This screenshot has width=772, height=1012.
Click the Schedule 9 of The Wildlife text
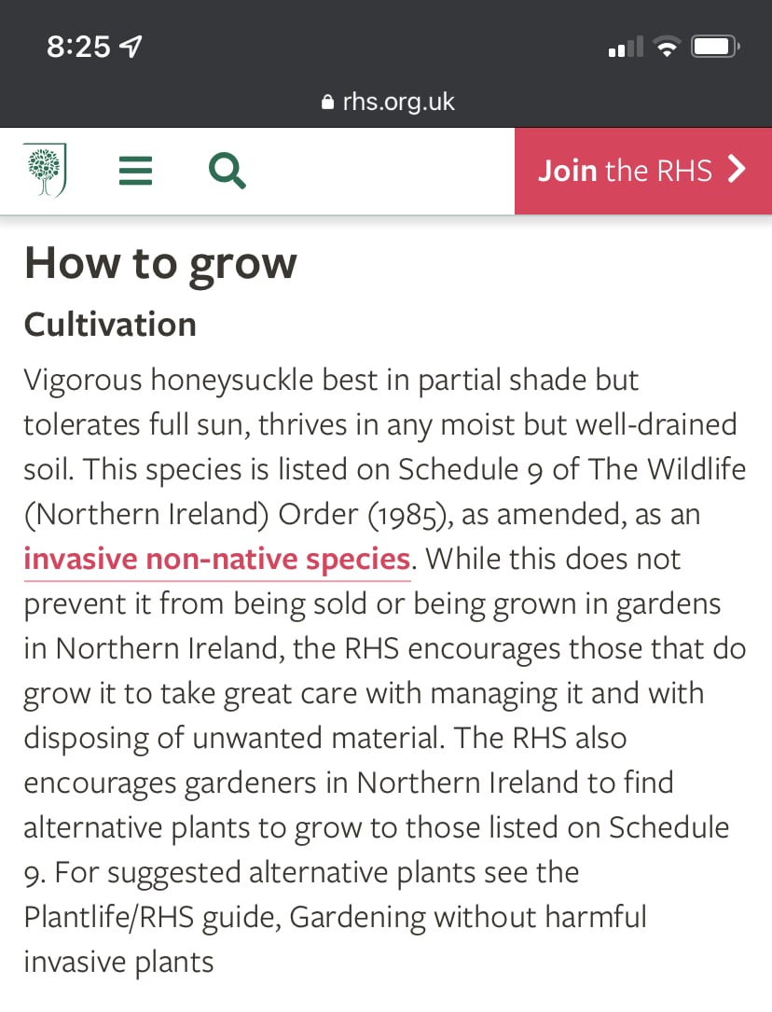(x=572, y=469)
